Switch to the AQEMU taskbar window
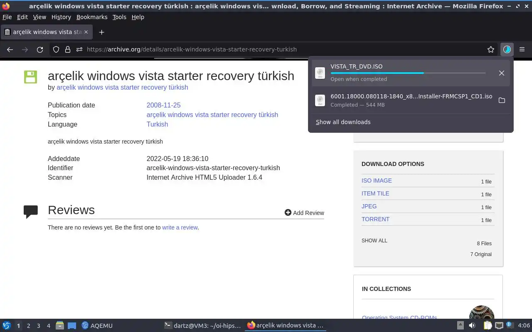The width and height of the screenshot is (532, 332). pos(97,325)
